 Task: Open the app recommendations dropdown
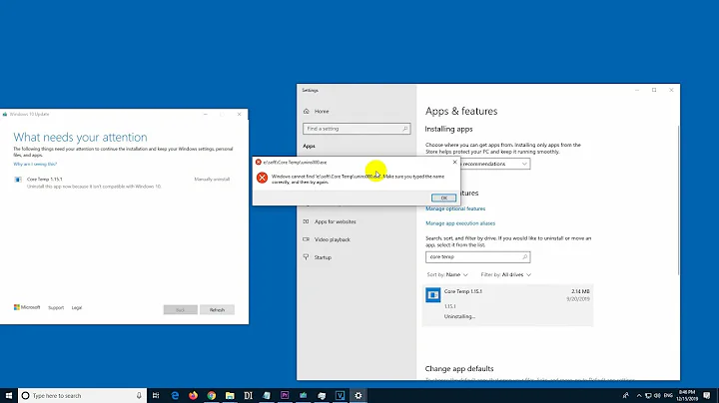495,164
